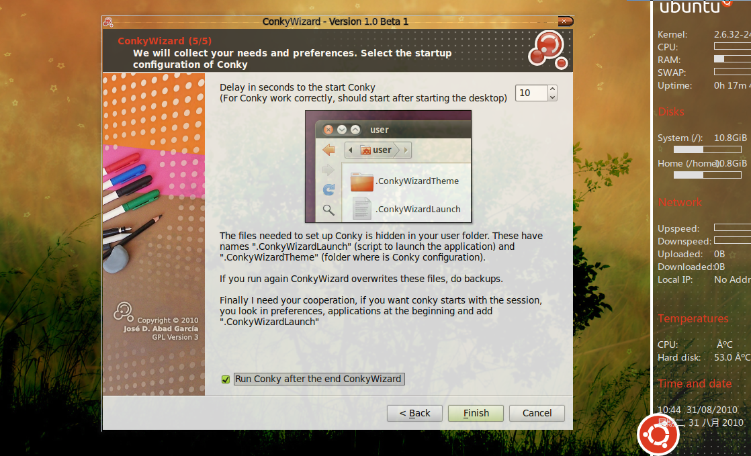
Task: Click the Upspeed bar in Conky
Action: pos(732,228)
